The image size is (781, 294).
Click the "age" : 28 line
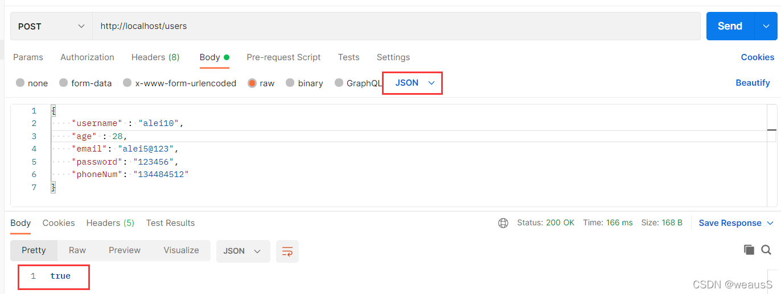pos(99,136)
